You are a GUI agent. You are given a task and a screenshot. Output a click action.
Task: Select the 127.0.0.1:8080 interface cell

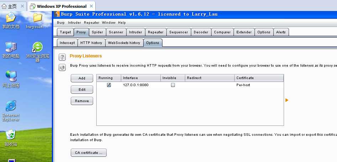click(x=141, y=85)
